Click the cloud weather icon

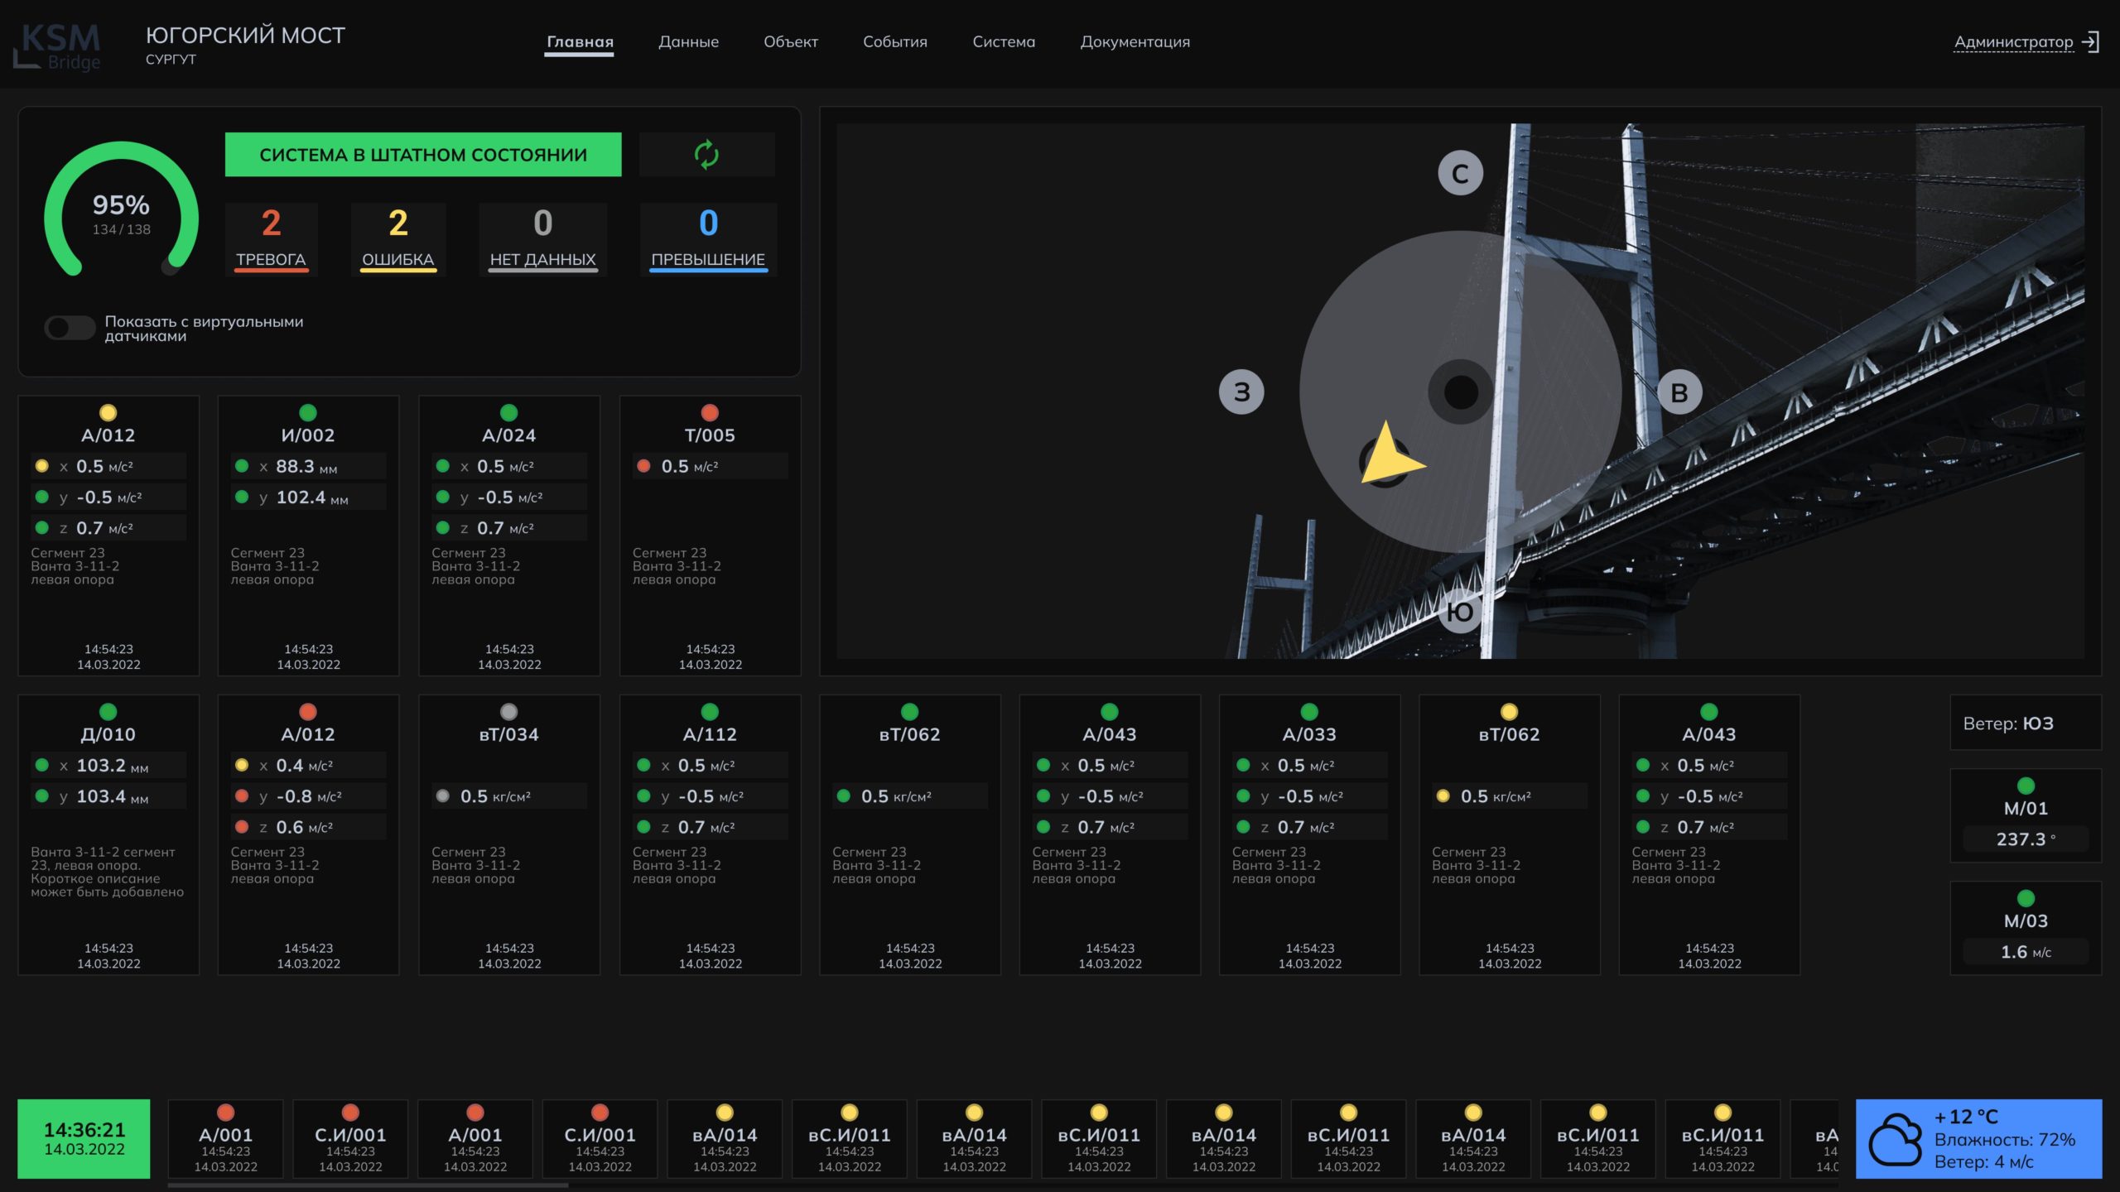[1895, 1139]
